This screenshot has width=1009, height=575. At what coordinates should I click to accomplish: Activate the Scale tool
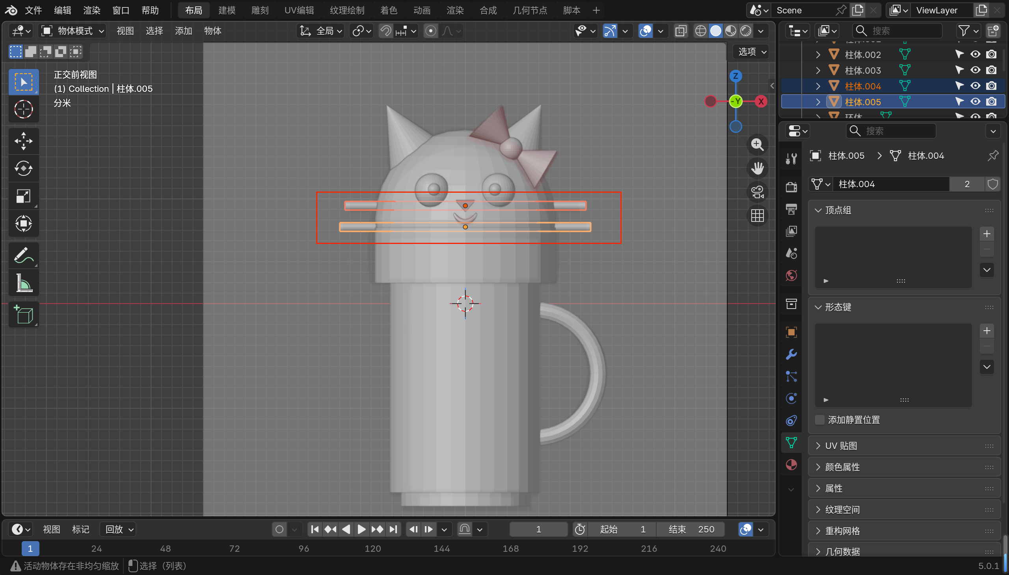click(x=23, y=196)
